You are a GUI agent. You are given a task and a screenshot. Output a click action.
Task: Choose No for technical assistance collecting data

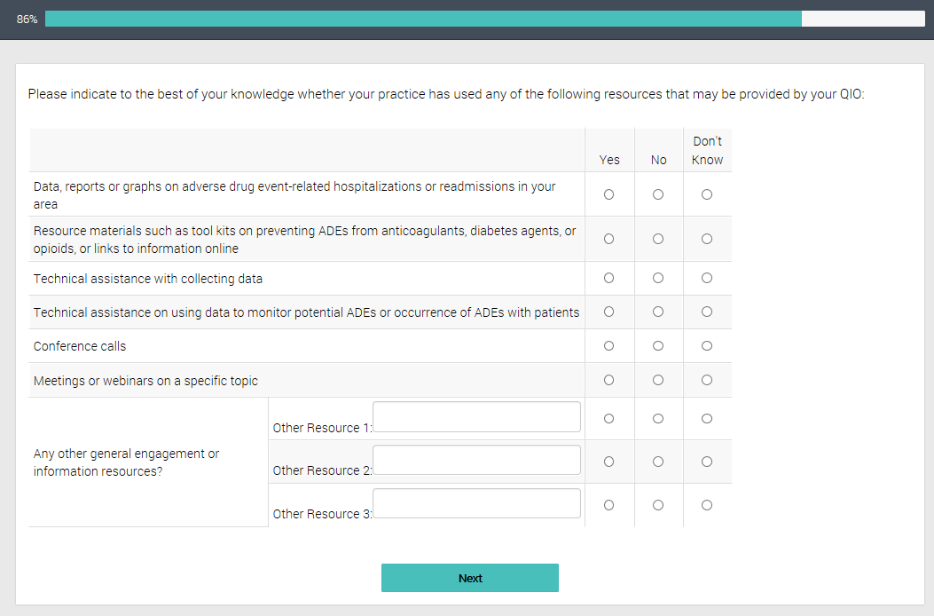pos(658,278)
